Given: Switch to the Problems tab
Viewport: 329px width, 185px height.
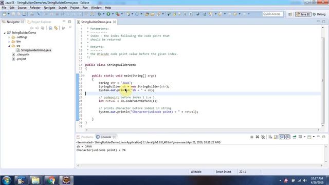Looking at the screenshot, I should pyautogui.click(x=85, y=137).
